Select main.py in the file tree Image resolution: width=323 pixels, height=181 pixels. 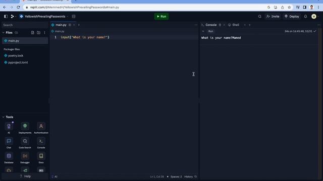click(x=25, y=41)
